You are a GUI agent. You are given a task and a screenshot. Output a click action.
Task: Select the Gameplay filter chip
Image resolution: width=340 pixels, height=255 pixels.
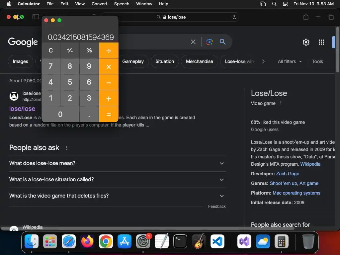(133, 61)
